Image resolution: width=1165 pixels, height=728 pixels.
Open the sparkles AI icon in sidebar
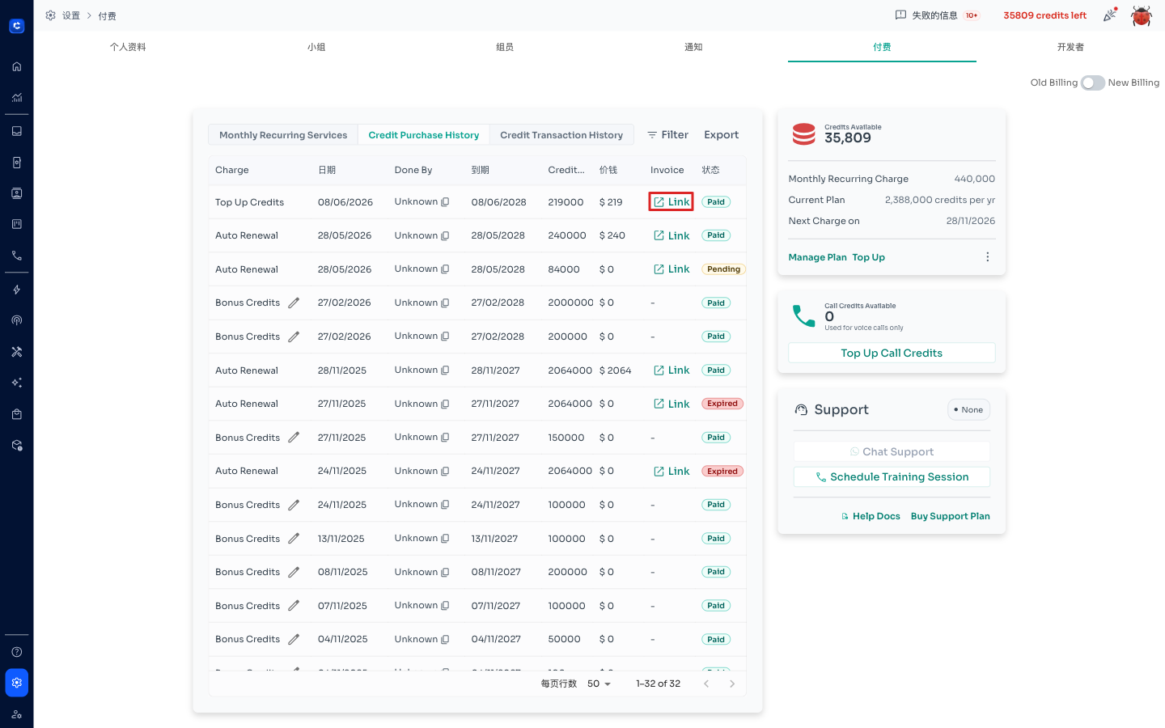tap(16, 383)
